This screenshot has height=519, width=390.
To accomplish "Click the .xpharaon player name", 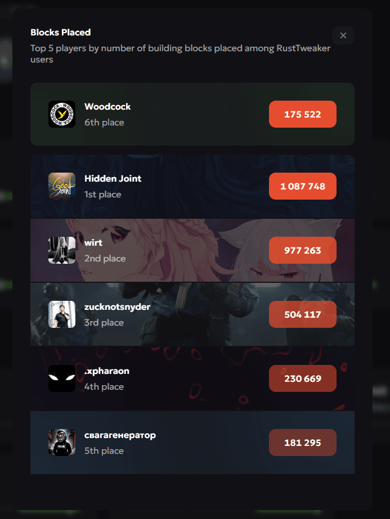I will pyautogui.click(x=107, y=371).
